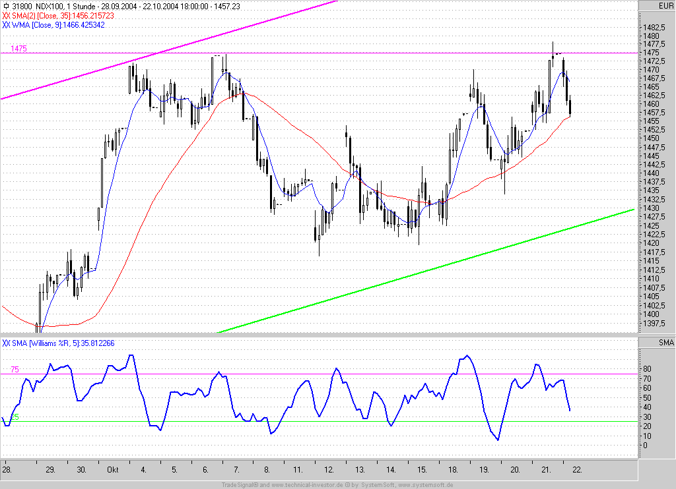Click the 28. date label on time axis
The image size is (676, 489).
point(7,470)
